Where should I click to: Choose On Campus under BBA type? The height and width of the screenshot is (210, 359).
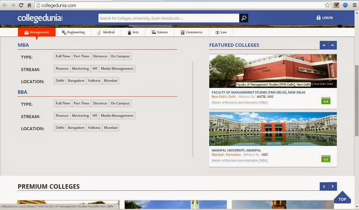(x=120, y=103)
